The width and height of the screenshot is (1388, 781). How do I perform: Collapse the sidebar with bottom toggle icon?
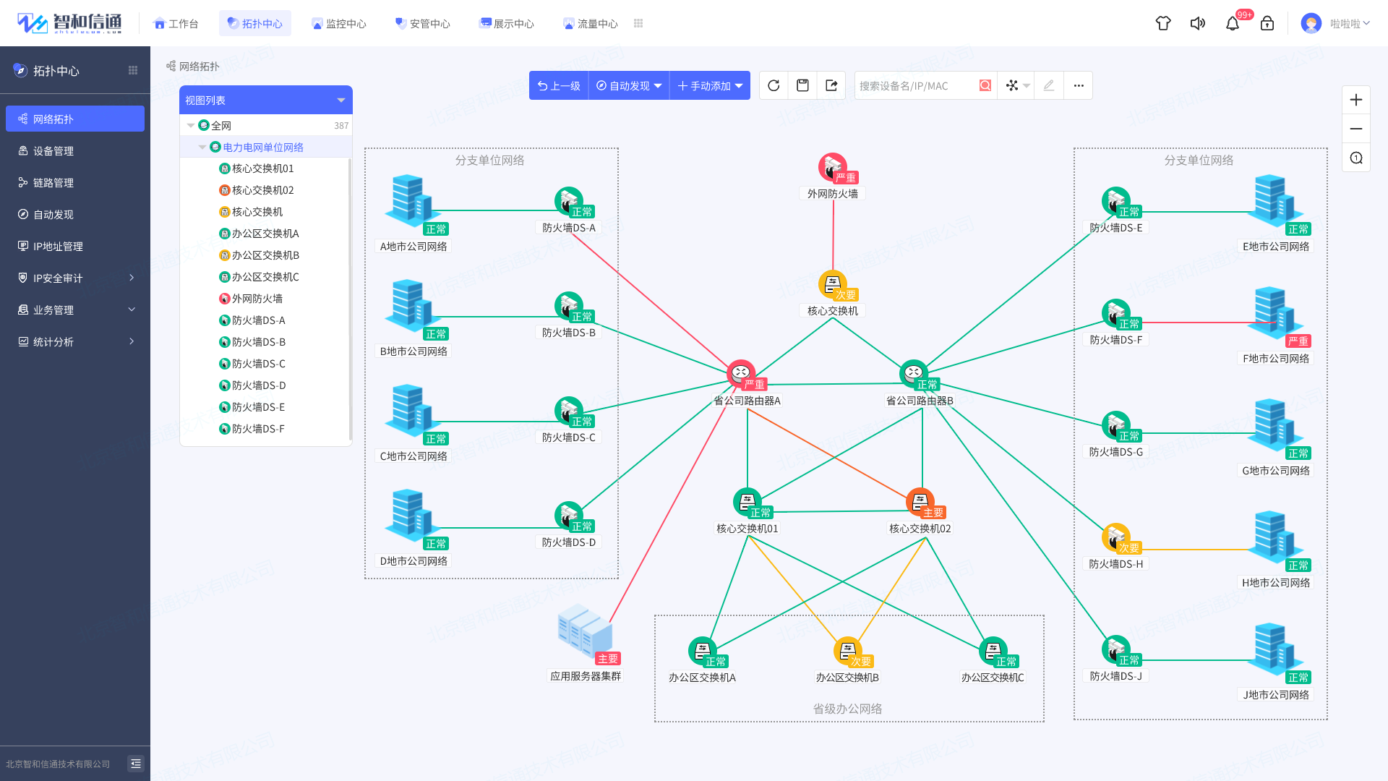[136, 764]
